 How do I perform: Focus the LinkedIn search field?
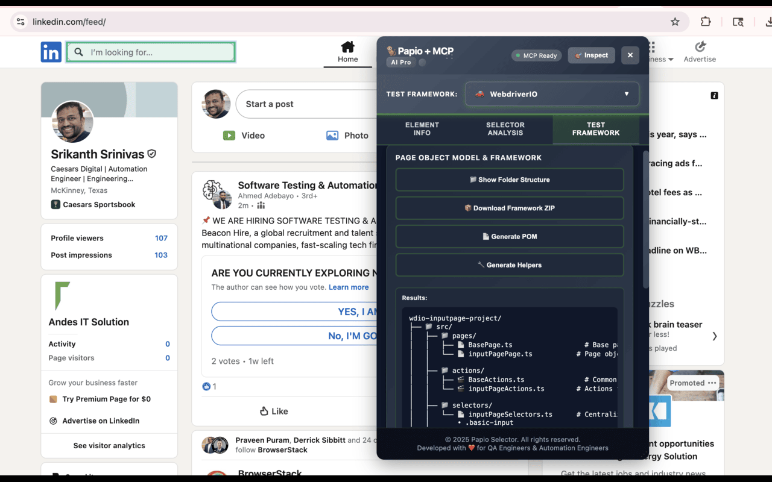(151, 52)
